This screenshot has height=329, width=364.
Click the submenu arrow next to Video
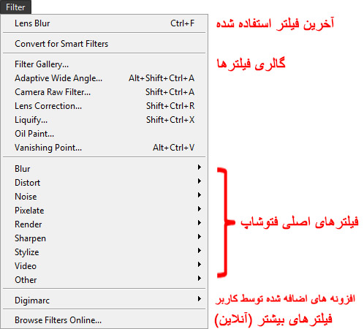point(200,264)
